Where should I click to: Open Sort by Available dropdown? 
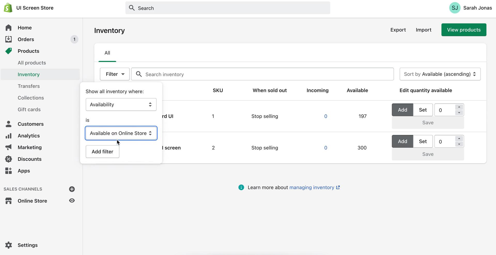(x=440, y=74)
